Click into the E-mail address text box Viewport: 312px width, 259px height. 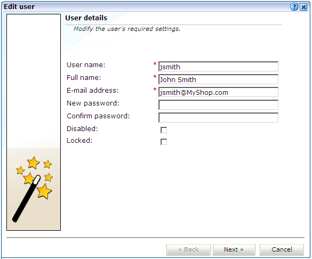pyautogui.click(x=218, y=92)
